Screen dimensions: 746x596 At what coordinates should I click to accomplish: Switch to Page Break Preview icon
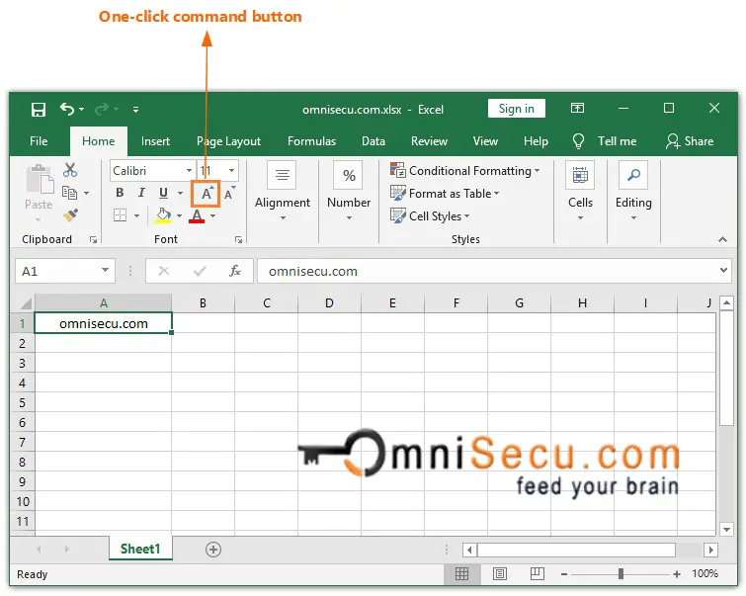(x=538, y=574)
